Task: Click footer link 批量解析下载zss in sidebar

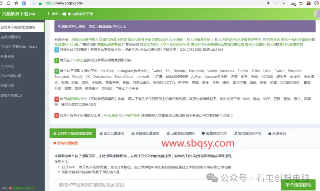Action: (x=23, y=188)
